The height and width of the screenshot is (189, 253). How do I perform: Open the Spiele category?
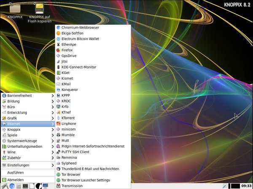pos(28,135)
